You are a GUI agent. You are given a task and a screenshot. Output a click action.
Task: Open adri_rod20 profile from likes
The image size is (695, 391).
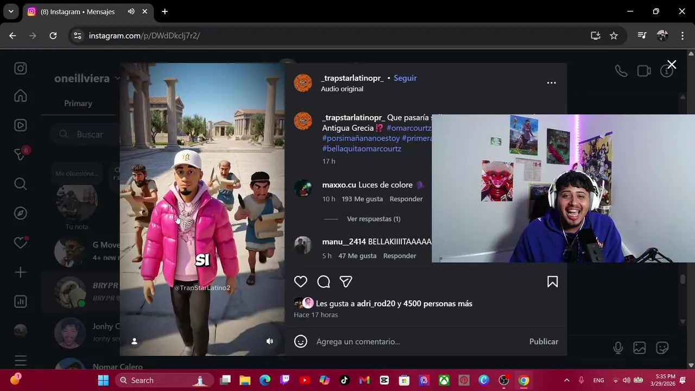(x=376, y=304)
